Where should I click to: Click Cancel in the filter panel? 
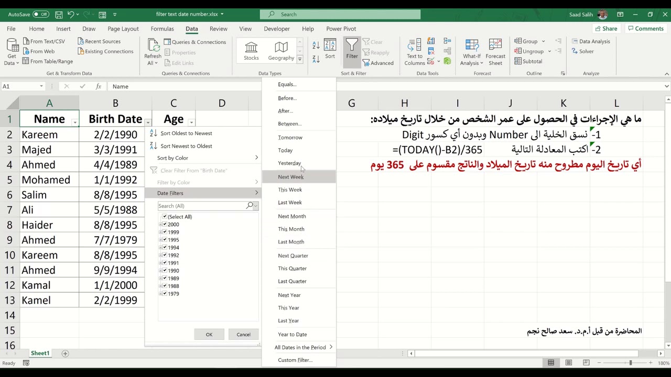point(243,335)
